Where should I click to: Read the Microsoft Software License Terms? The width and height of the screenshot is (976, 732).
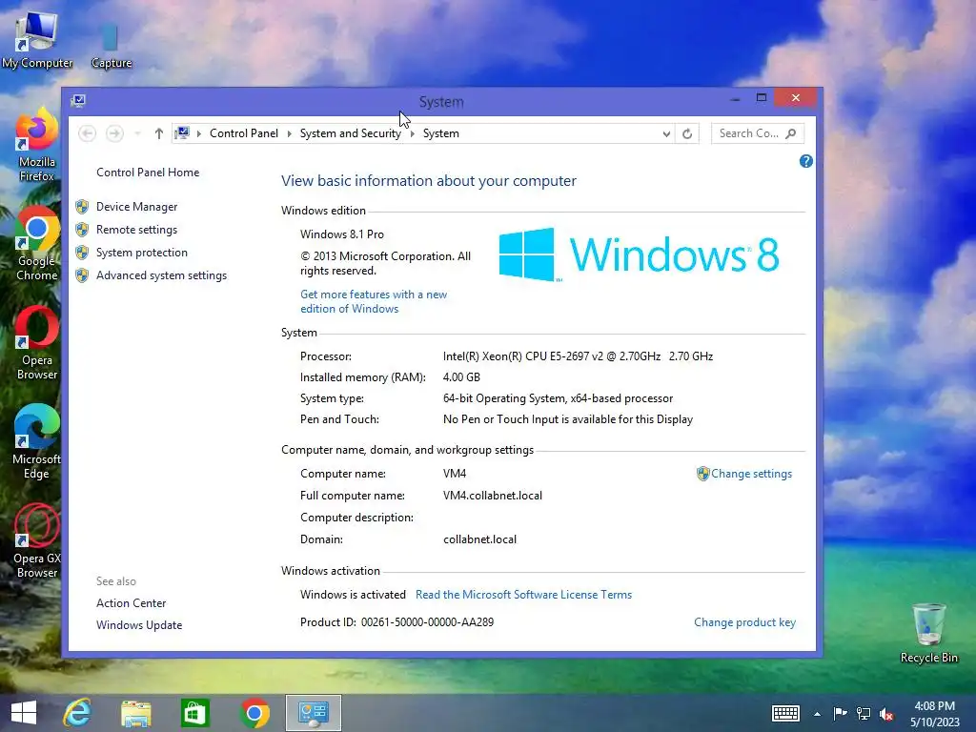click(x=523, y=595)
